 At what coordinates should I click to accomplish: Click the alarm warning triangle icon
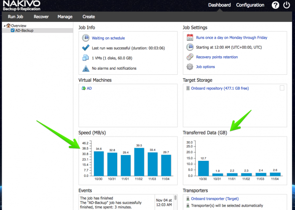[86, 68]
